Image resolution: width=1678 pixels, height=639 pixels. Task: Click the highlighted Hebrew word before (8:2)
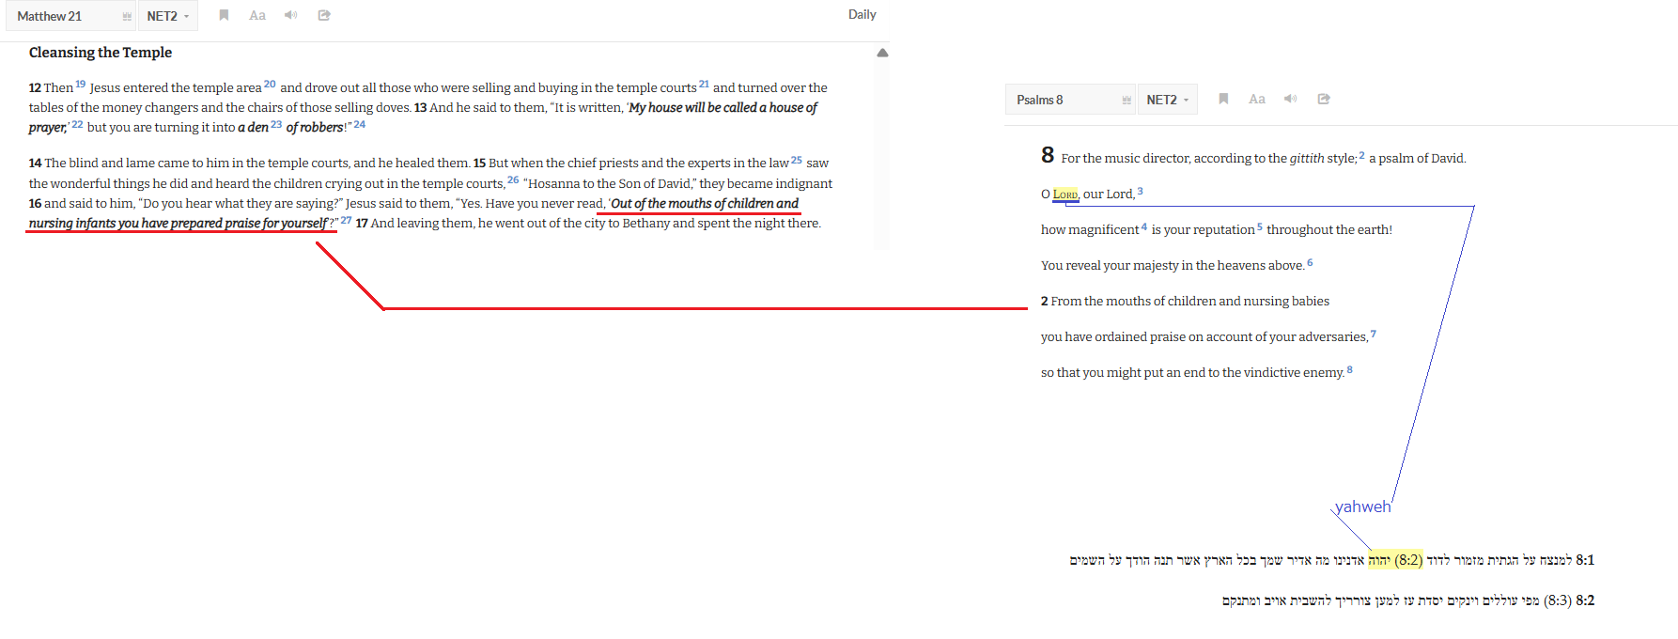coord(1379,560)
